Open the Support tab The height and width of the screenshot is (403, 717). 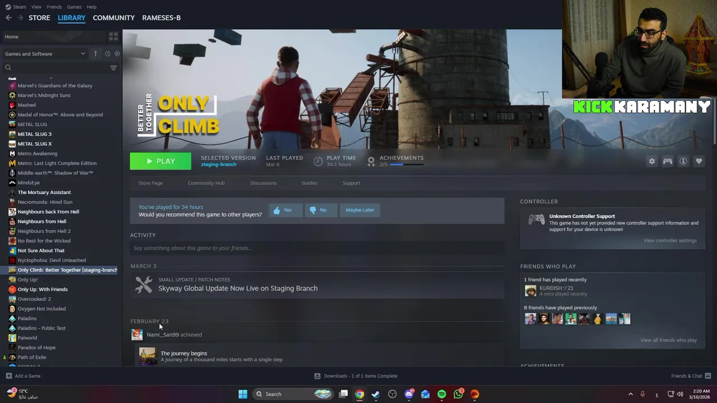[351, 183]
